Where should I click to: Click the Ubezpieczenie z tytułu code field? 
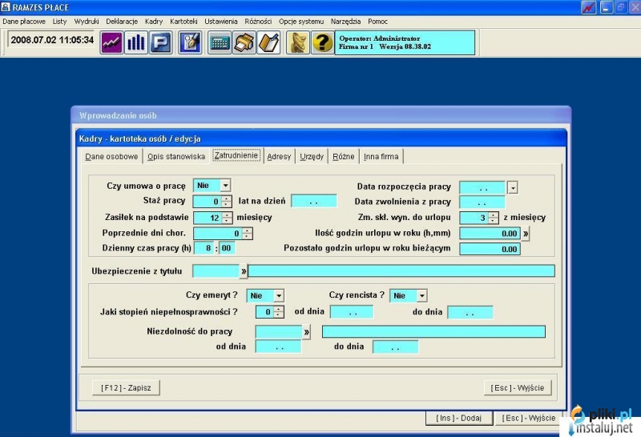pyautogui.click(x=216, y=271)
